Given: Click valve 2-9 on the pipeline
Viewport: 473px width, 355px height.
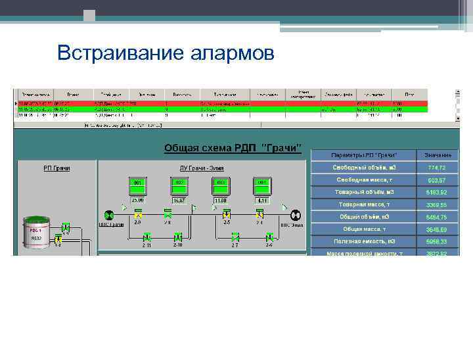Looking at the screenshot, I should pyautogui.click(x=138, y=214).
